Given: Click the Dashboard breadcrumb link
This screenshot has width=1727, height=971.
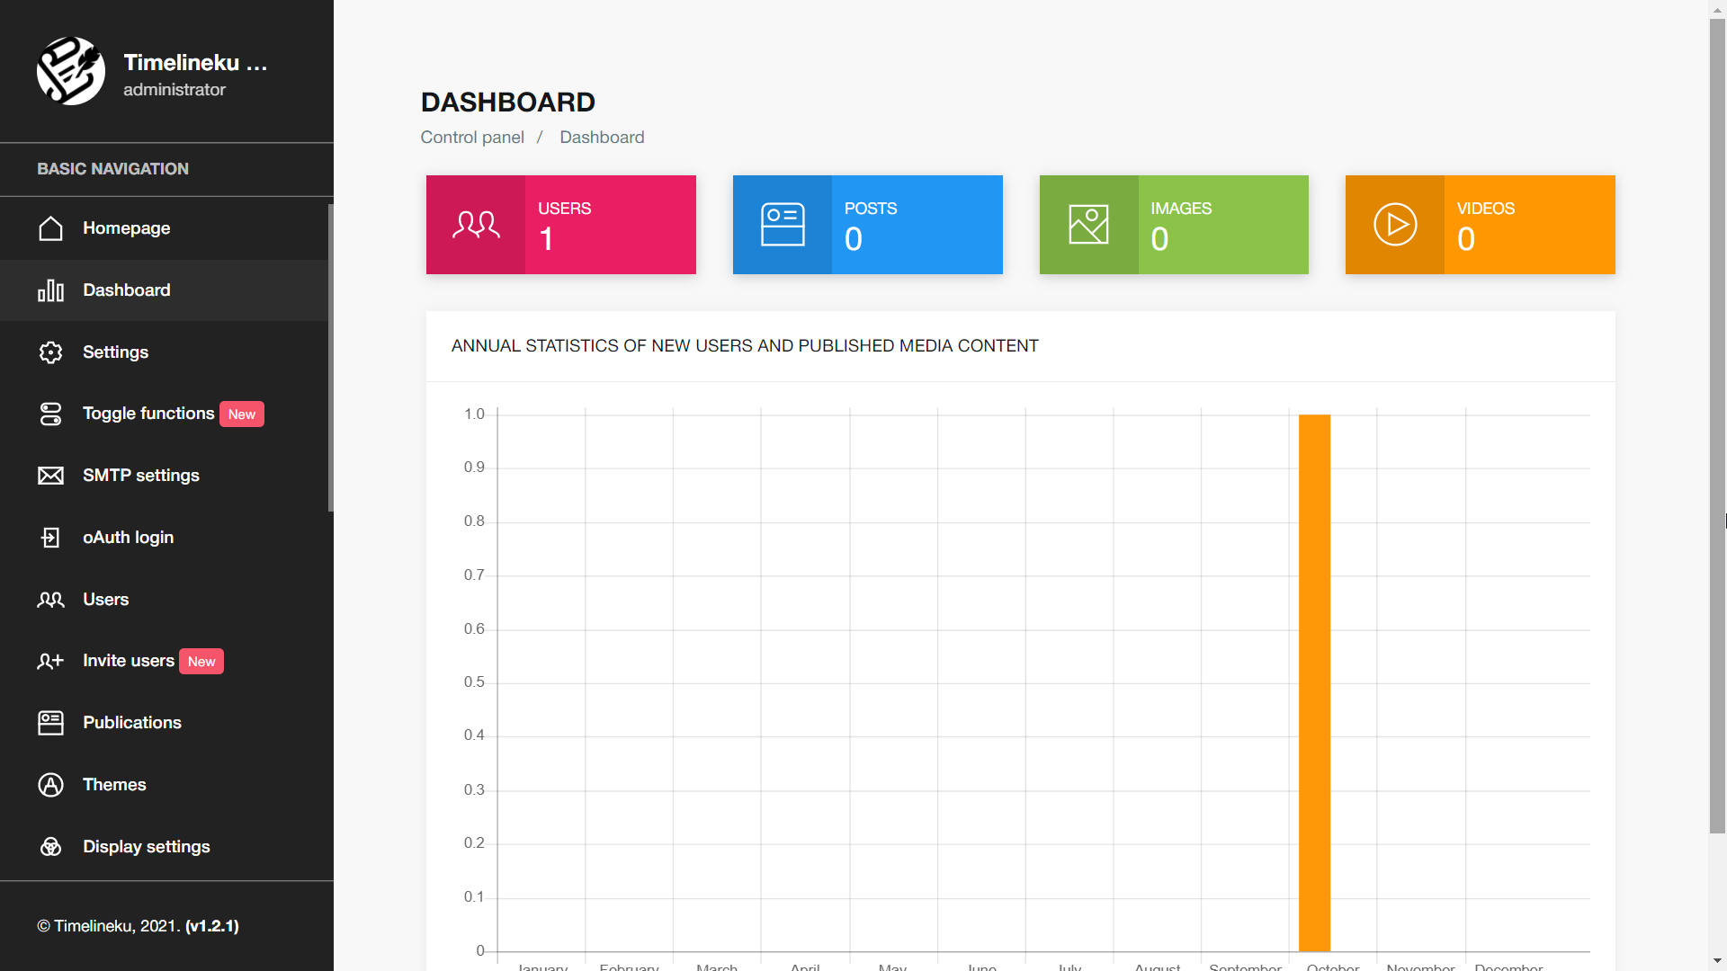Looking at the screenshot, I should (602, 138).
